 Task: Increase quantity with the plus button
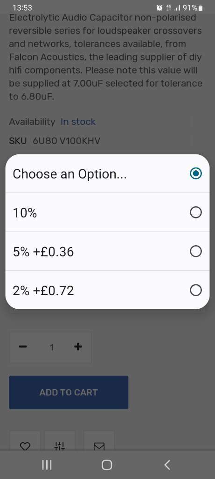click(78, 347)
